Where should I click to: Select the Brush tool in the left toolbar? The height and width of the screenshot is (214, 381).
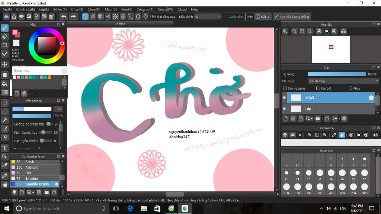4,28
